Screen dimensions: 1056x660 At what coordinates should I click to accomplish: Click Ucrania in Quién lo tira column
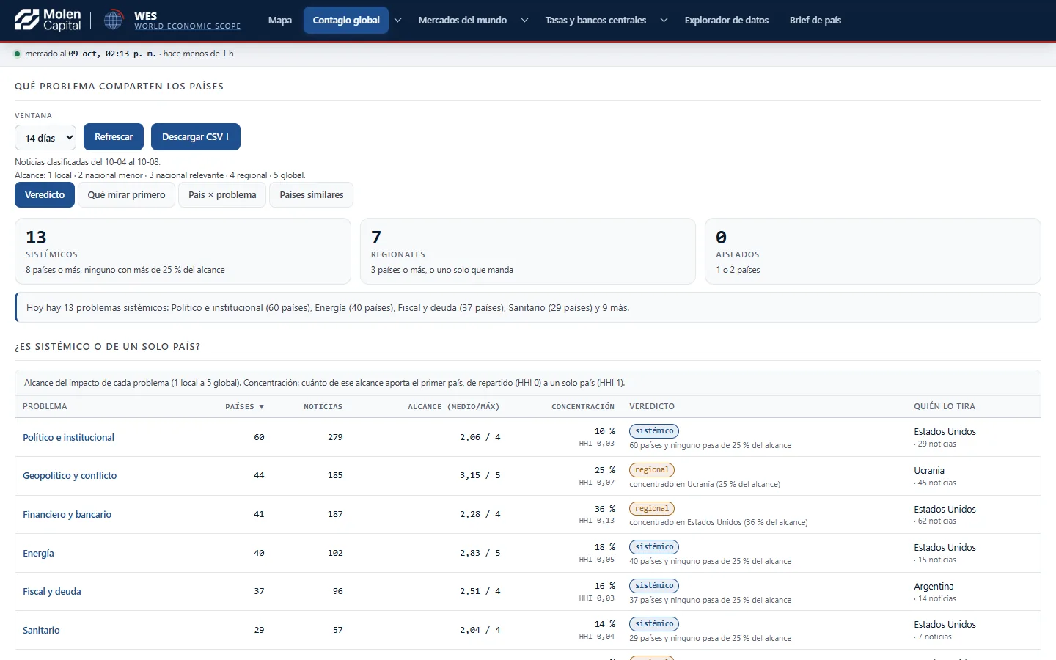click(929, 471)
